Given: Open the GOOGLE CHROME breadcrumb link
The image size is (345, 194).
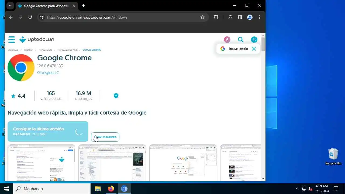Looking at the screenshot, I should [92, 50].
